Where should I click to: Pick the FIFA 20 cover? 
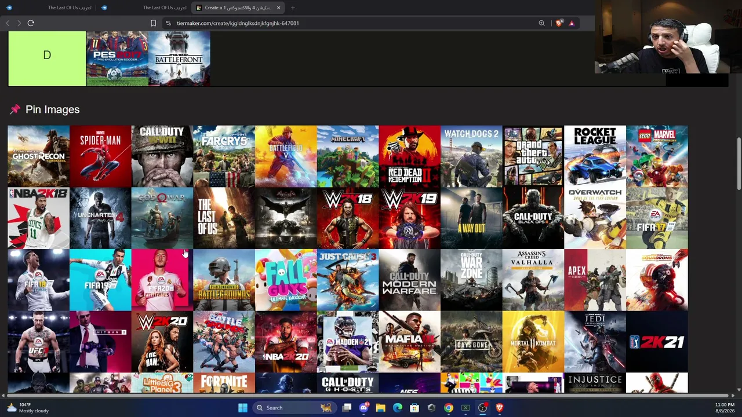point(162,280)
